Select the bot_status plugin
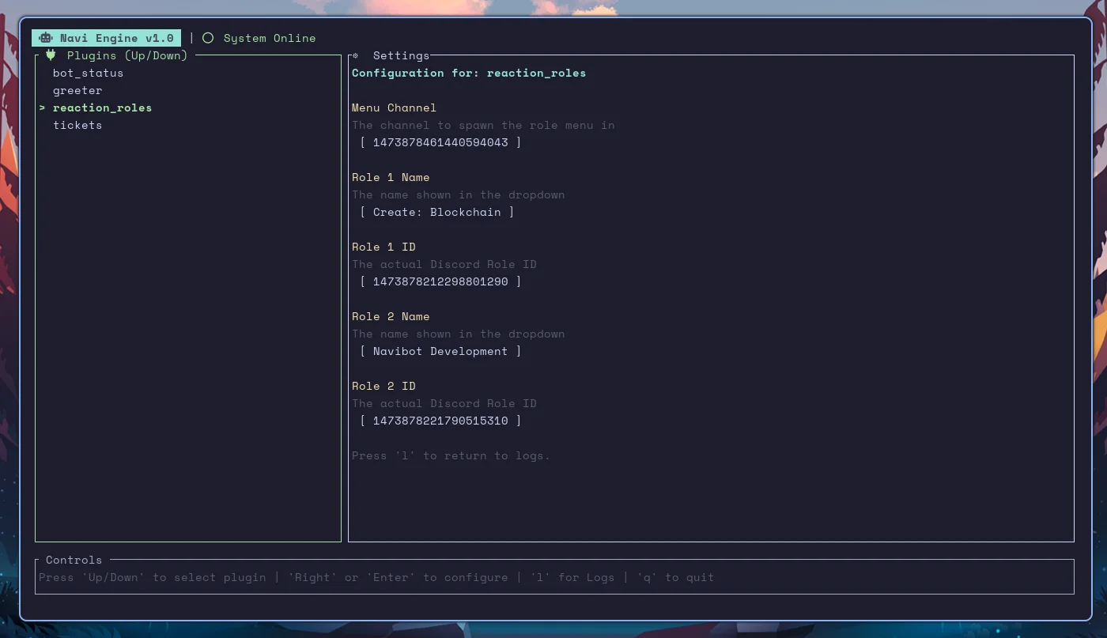Image resolution: width=1107 pixels, height=638 pixels. click(x=87, y=73)
